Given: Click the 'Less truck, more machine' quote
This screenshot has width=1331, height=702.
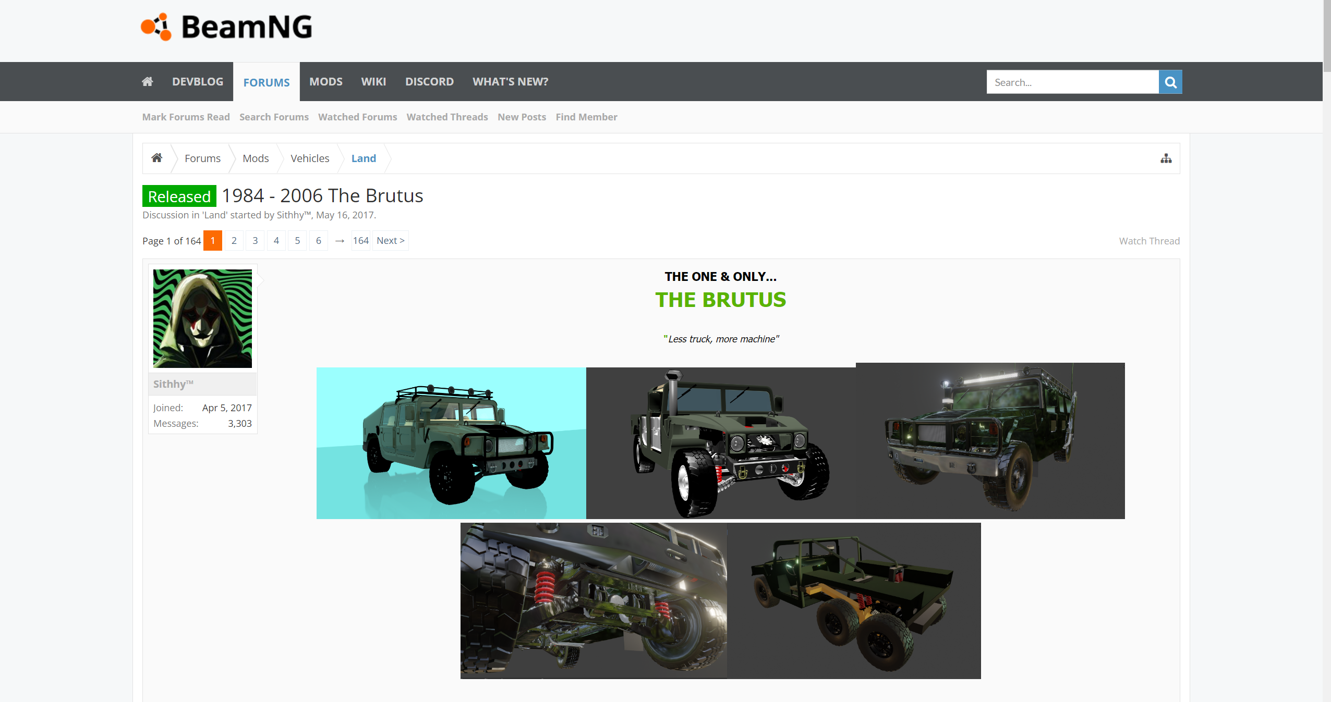Looking at the screenshot, I should [721, 339].
